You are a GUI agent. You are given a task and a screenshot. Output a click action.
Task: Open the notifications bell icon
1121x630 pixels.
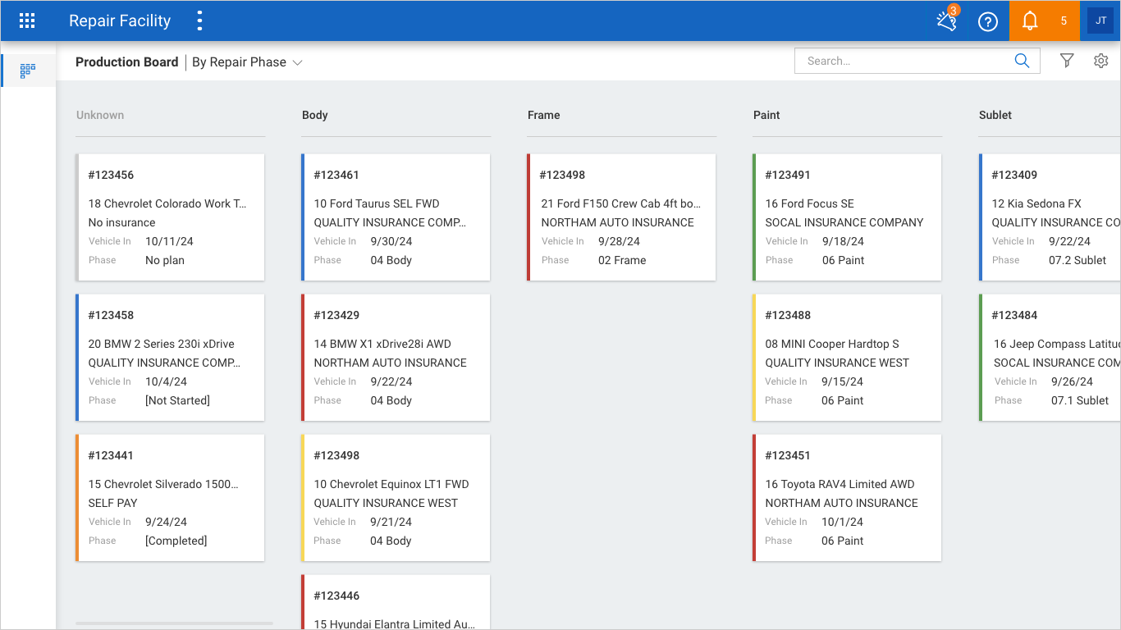(x=1030, y=21)
